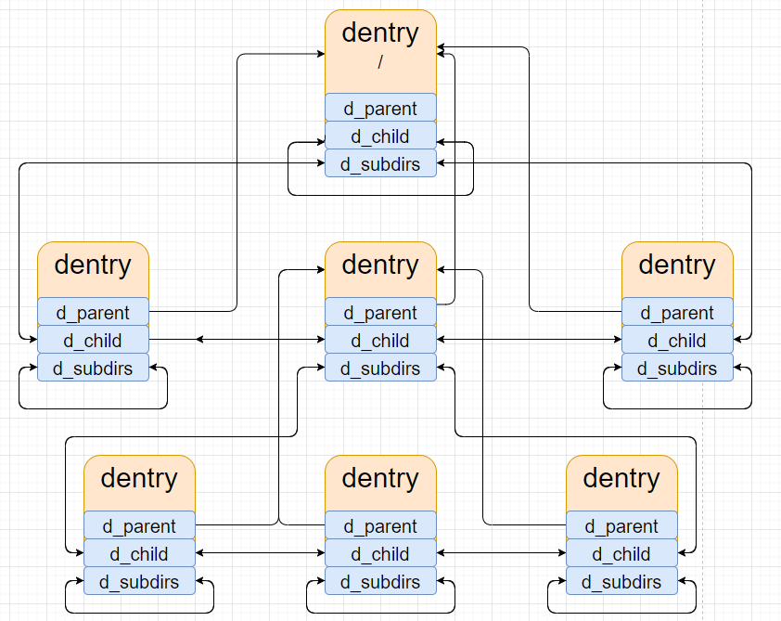Click the d_subdirs field of the root dentry
This screenshot has width=781, height=621.
coord(380,163)
